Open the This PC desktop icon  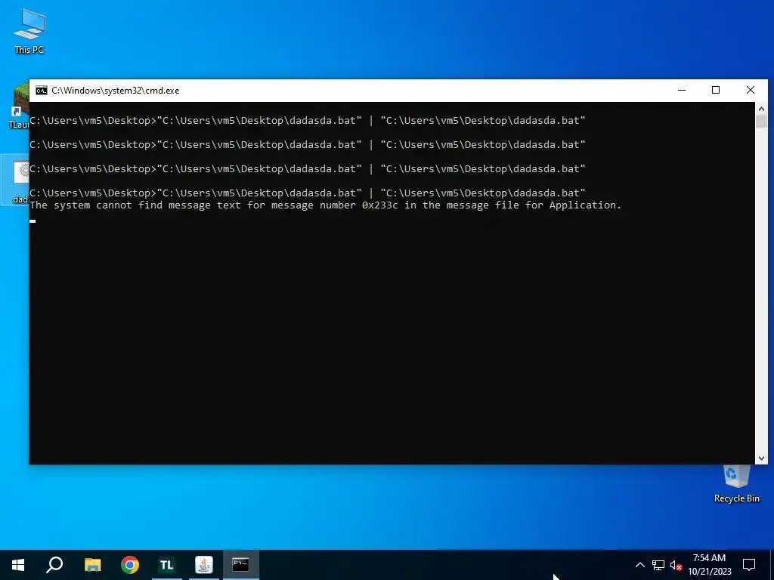pyautogui.click(x=29, y=30)
